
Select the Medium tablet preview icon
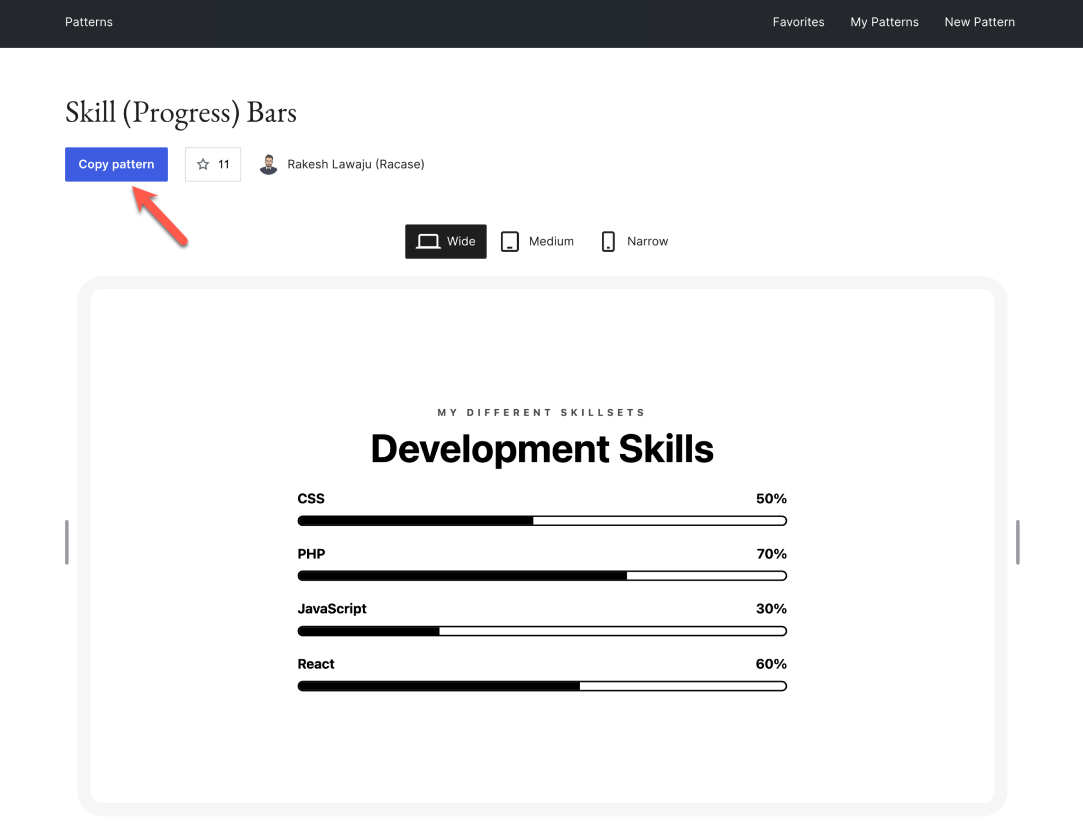click(x=509, y=241)
